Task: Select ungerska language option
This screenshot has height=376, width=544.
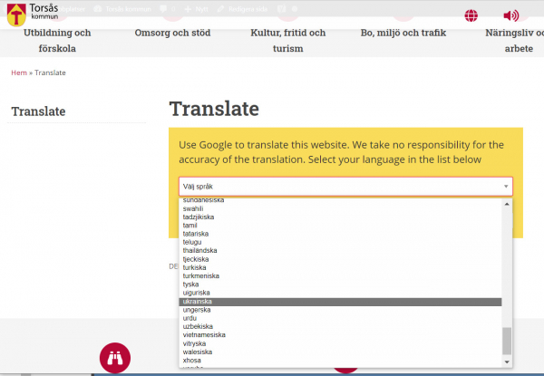Action: [x=197, y=310]
